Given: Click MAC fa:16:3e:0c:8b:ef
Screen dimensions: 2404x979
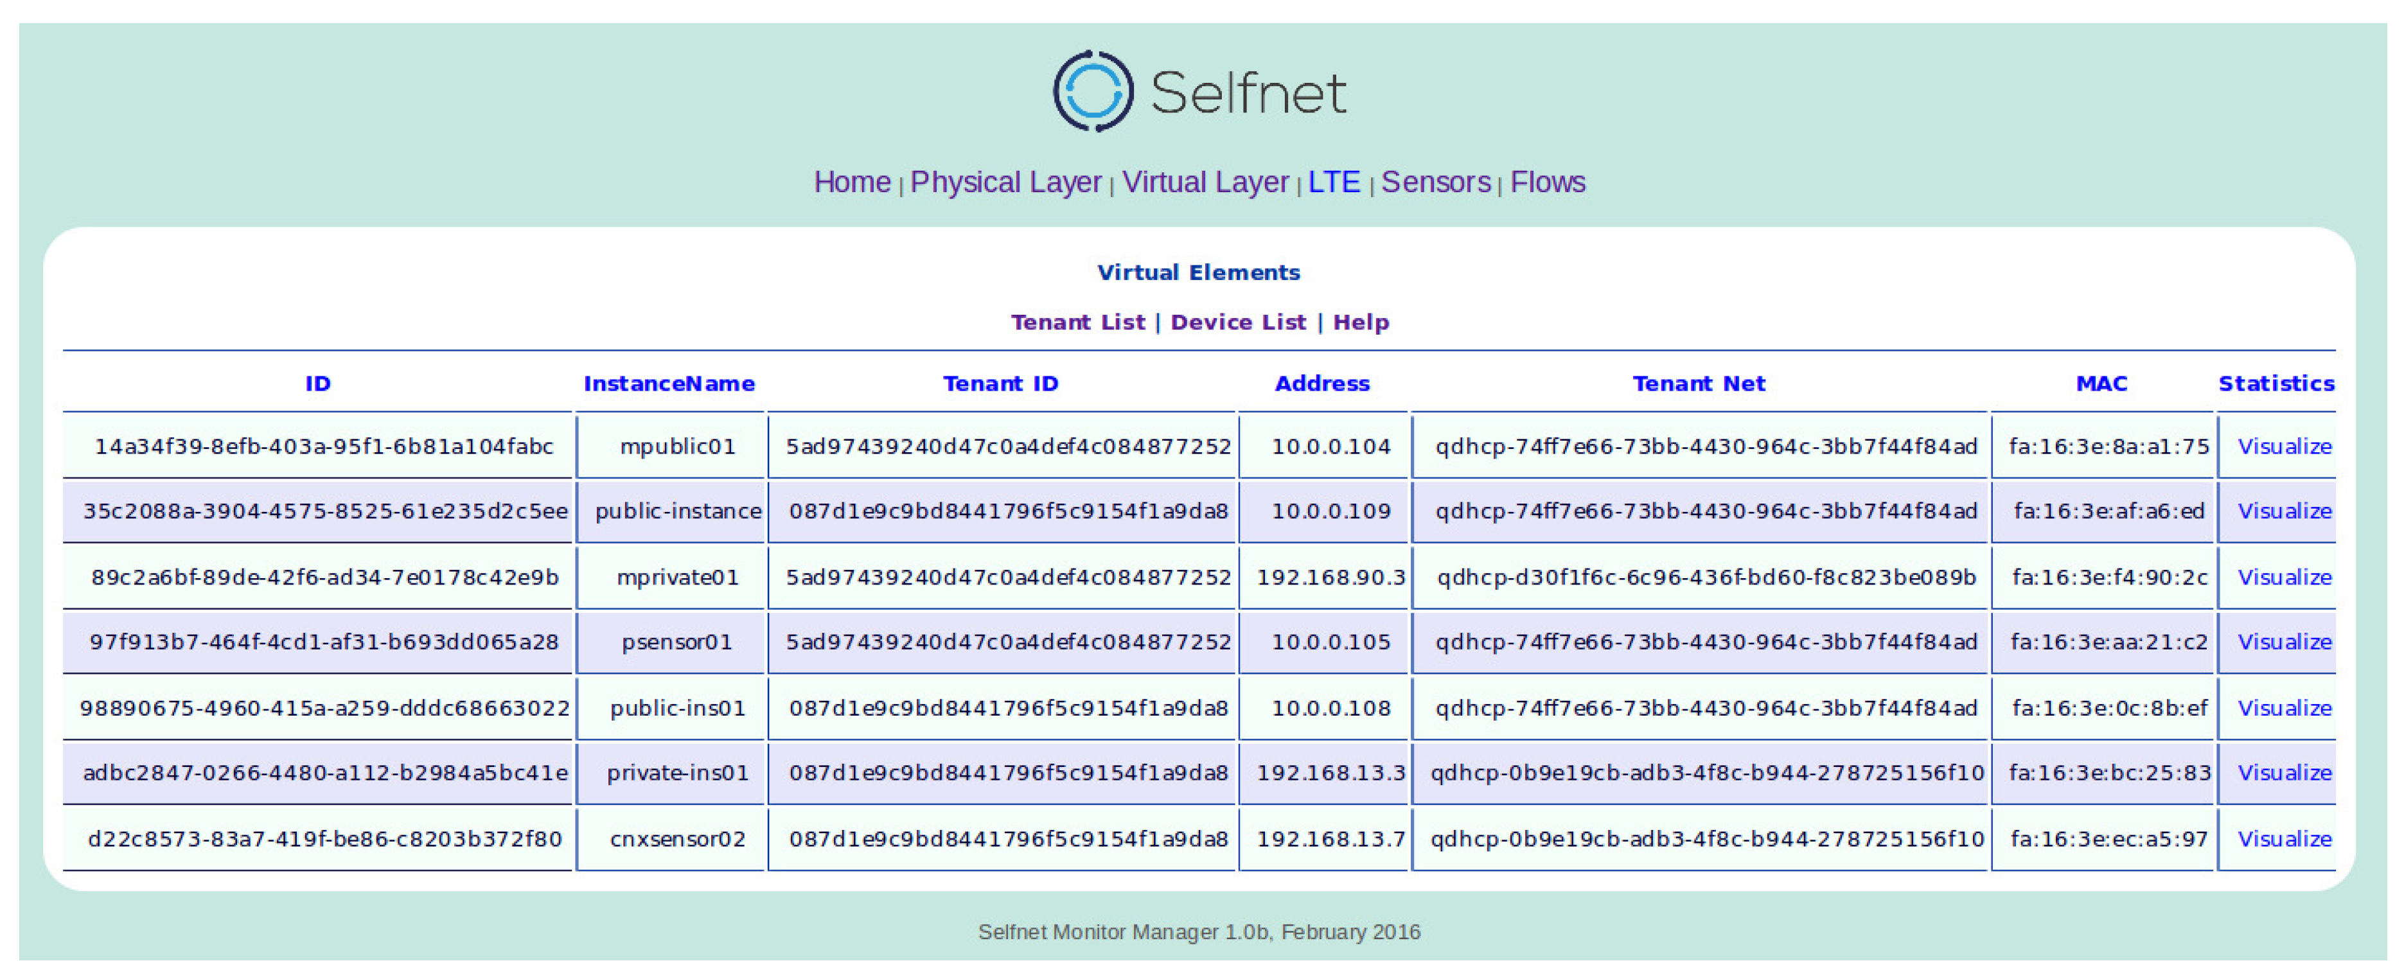Looking at the screenshot, I should 2109,707.
